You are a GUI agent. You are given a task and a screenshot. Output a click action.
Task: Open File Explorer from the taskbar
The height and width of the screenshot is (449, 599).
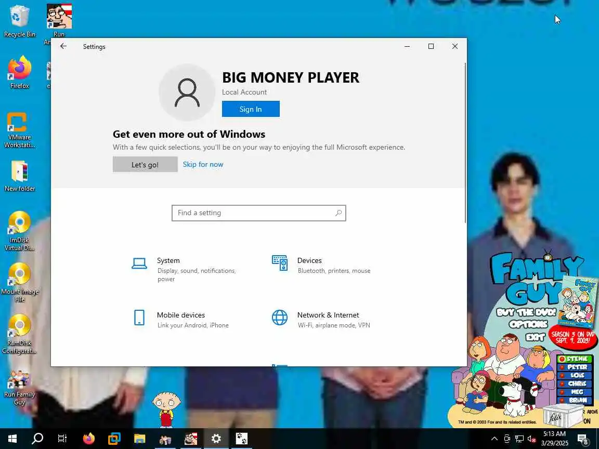(140, 439)
